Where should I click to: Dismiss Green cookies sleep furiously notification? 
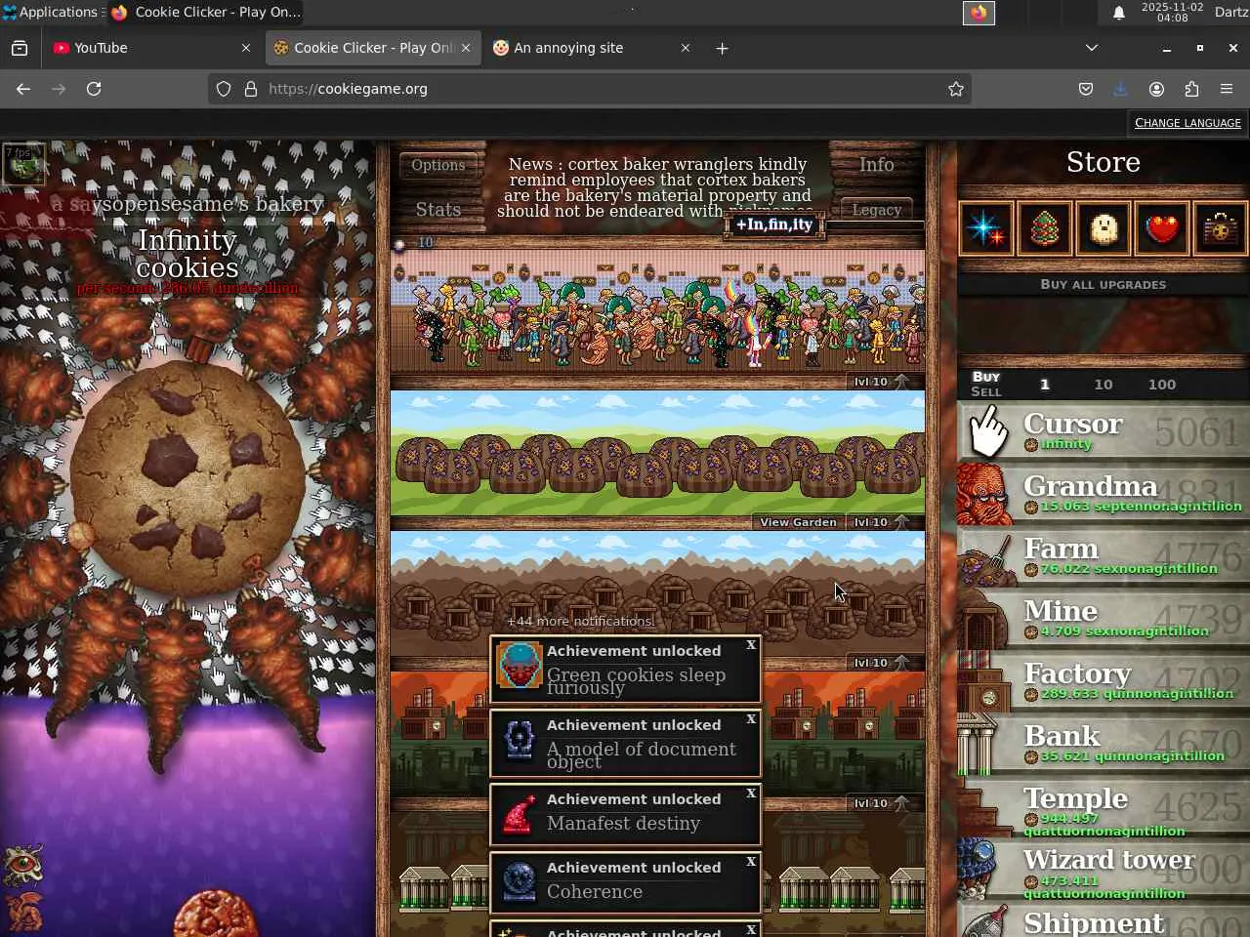(751, 645)
